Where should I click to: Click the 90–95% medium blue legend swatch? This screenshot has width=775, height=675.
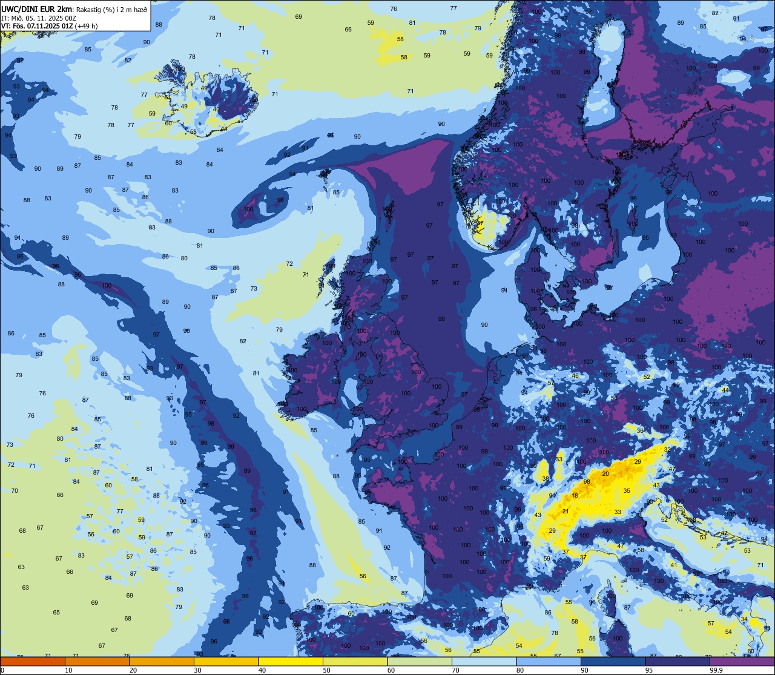[x=613, y=662]
